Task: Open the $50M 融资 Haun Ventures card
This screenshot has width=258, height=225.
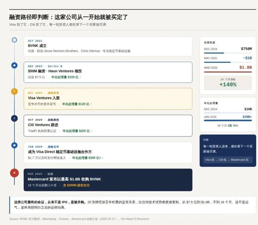Action: pos(108,72)
